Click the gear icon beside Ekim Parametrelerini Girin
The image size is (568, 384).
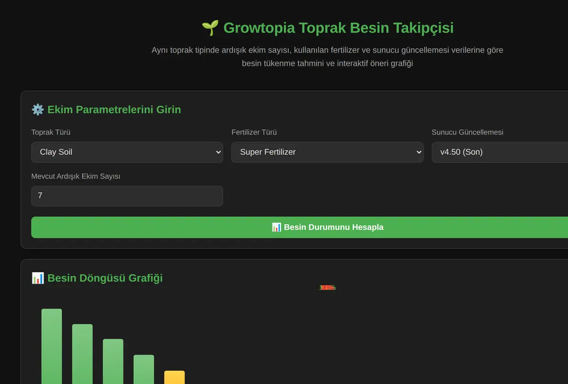point(37,109)
